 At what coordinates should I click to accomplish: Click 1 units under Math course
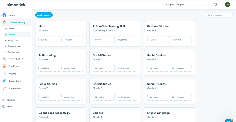tap(49, 39)
